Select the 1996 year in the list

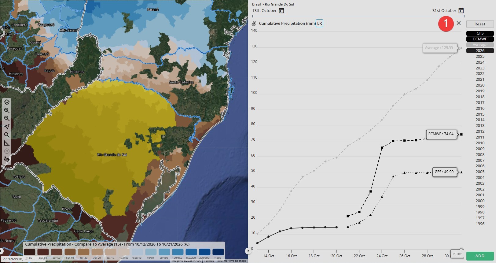[x=480, y=224]
